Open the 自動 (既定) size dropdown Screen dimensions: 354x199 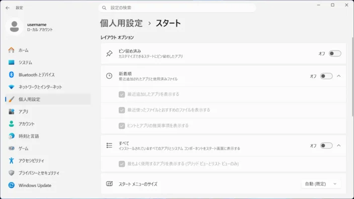pyautogui.click(x=321, y=184)
